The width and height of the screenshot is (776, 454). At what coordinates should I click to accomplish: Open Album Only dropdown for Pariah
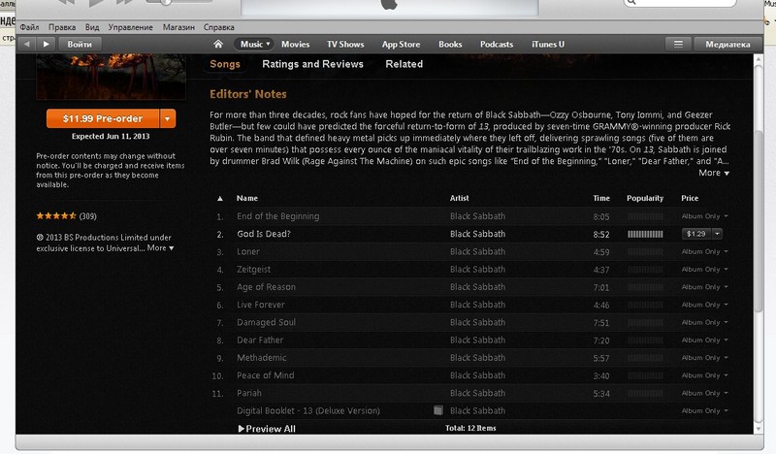(726, 393)
